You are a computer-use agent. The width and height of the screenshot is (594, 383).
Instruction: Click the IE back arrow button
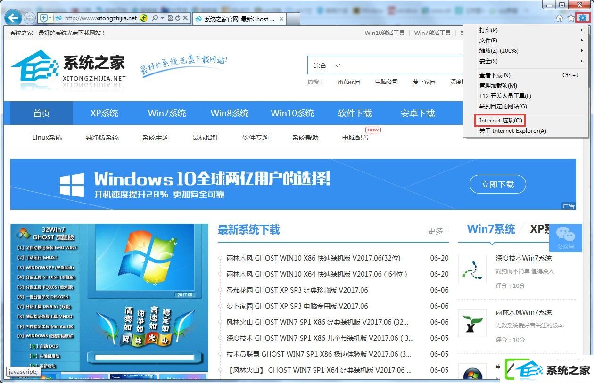pyautogui.click(x=14, y=18)
